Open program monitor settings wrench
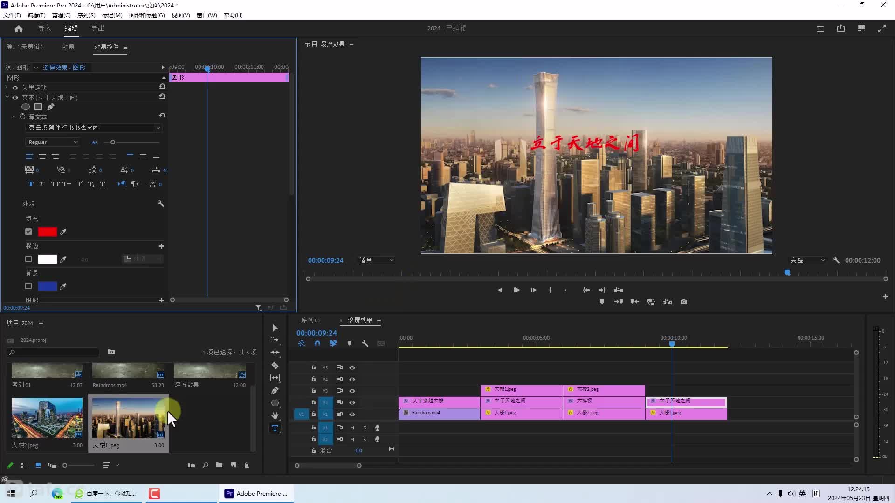Screen dimensions: 895x503 coord(836,260)
